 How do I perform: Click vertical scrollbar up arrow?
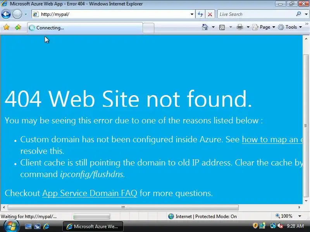[306, 39]
